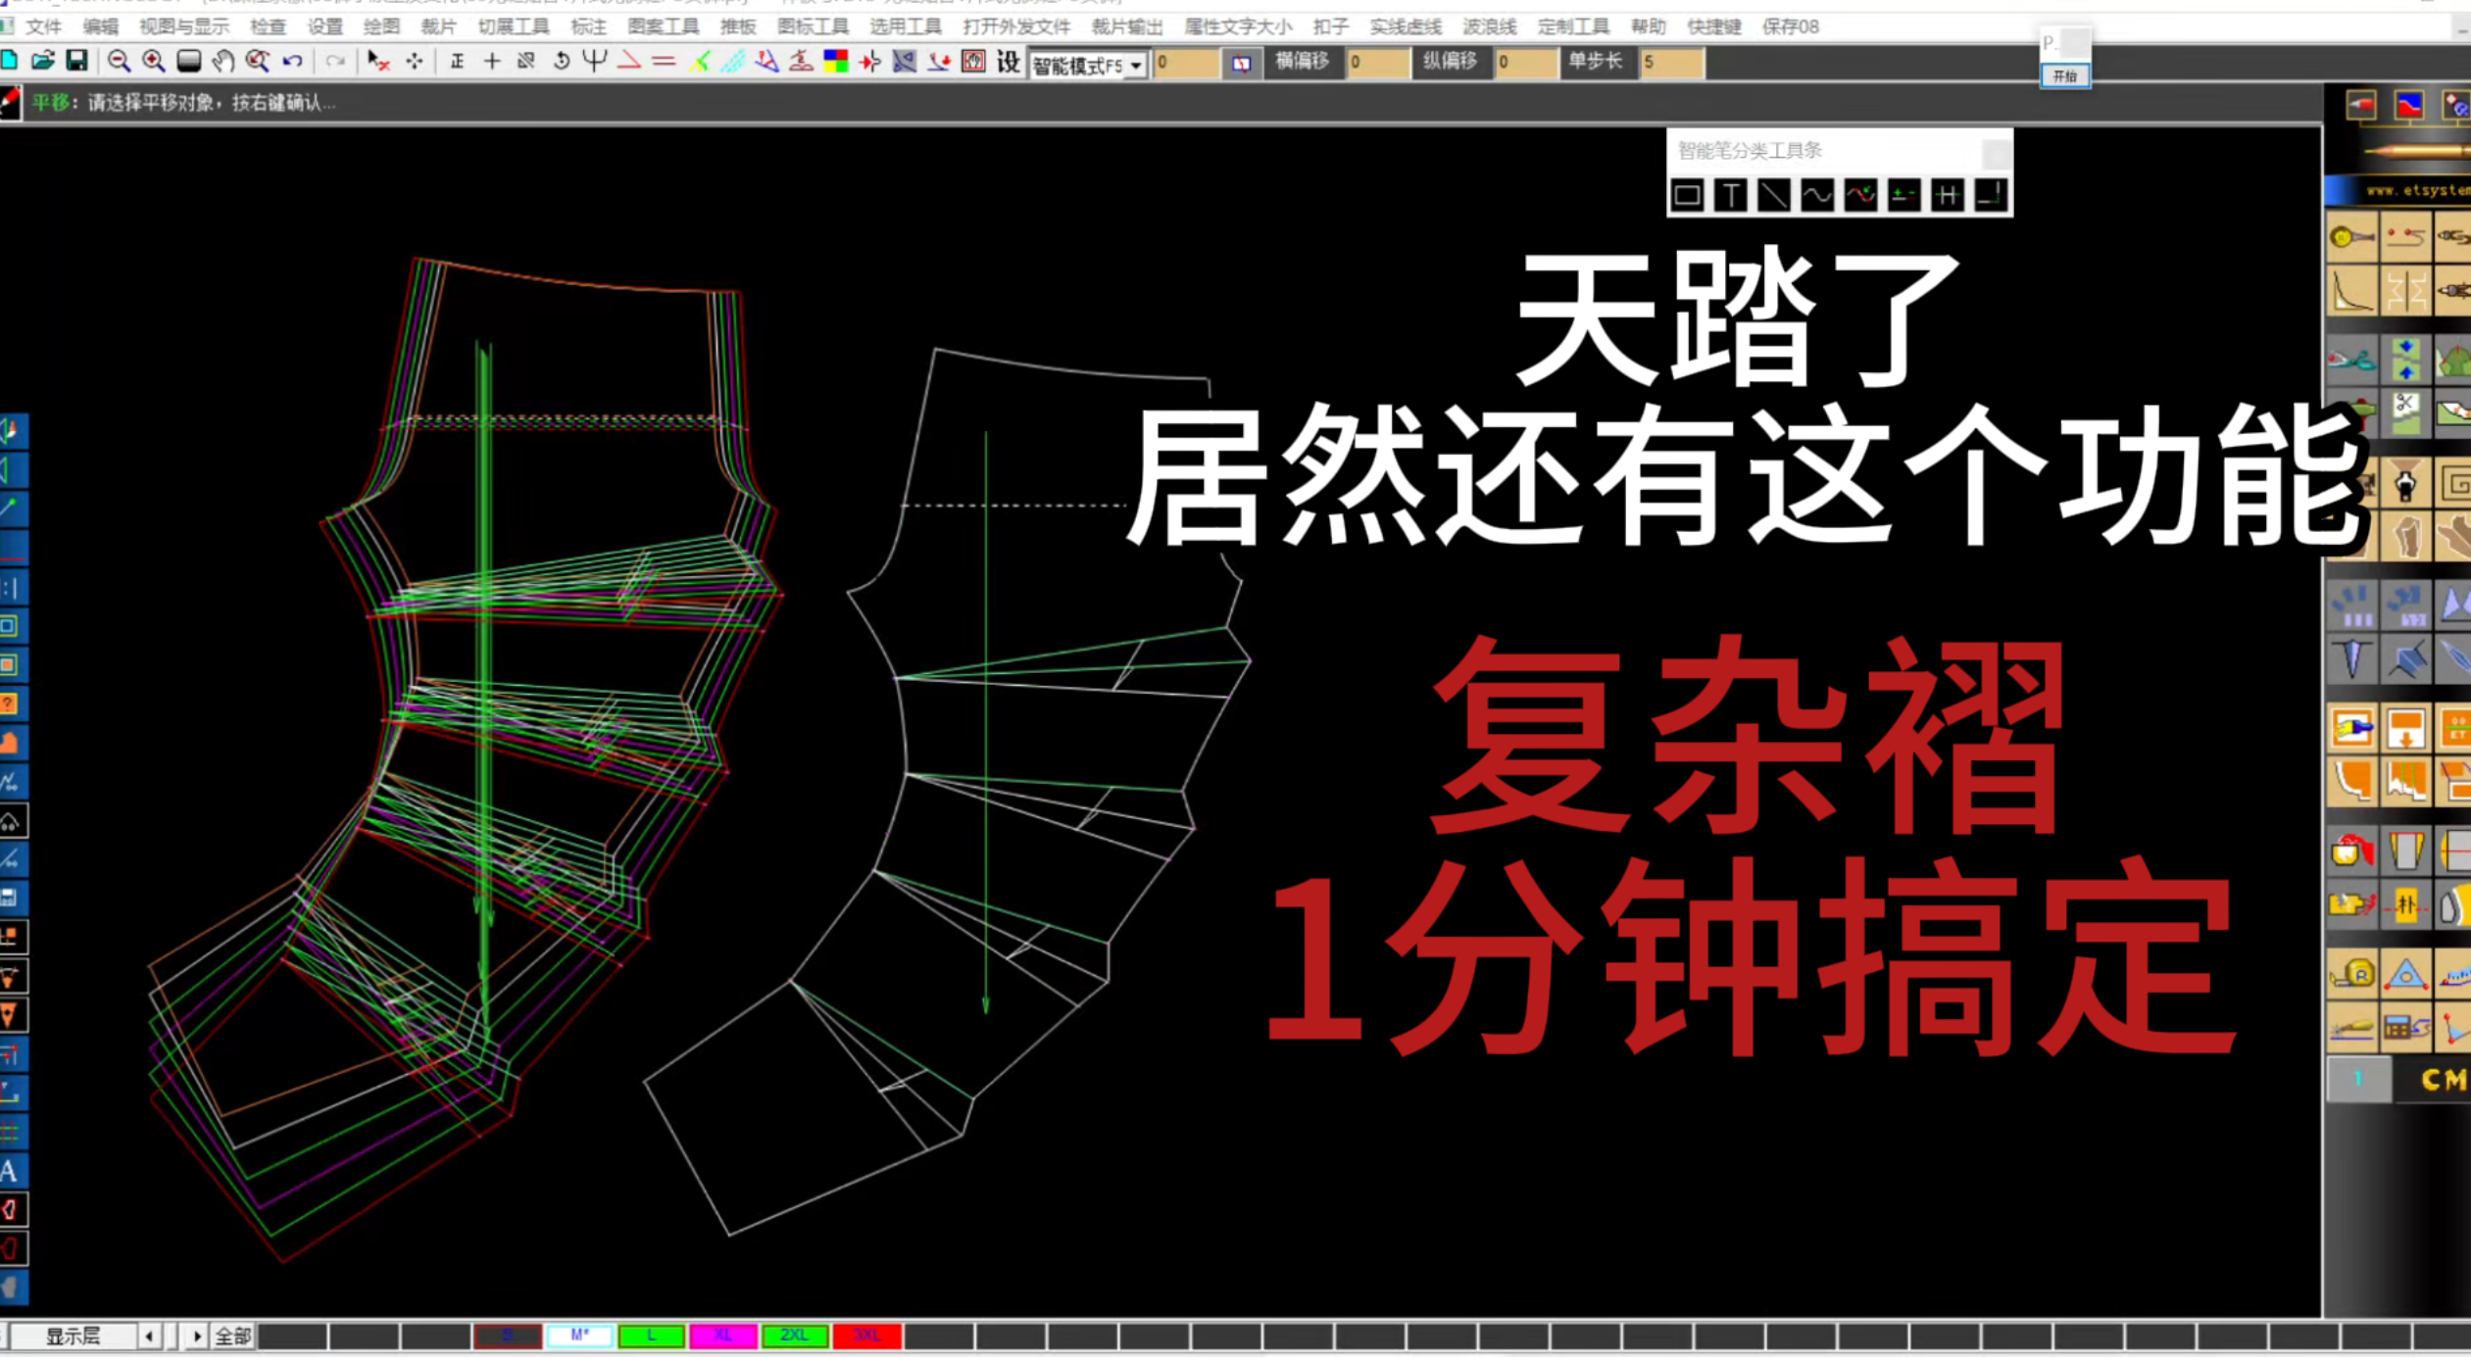Image resolution: width=2471 pixels, height=1357 pixels.
Task: Switch to the M* size layer
Action: pyautogui.click(x=580, y=1334)
